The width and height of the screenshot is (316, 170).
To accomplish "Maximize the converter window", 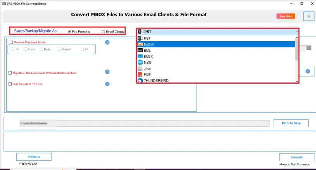I will pyautogui.click(x=302, y=3).
